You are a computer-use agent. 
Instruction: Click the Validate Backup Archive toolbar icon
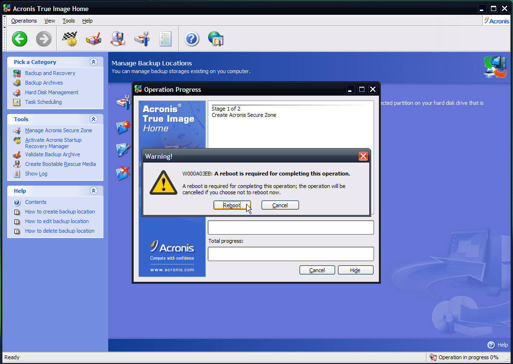click(x=94, y=39)
